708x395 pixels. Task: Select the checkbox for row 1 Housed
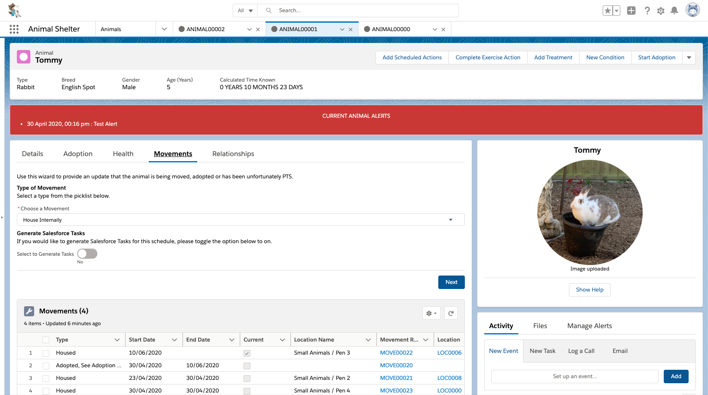click(46, 353)
